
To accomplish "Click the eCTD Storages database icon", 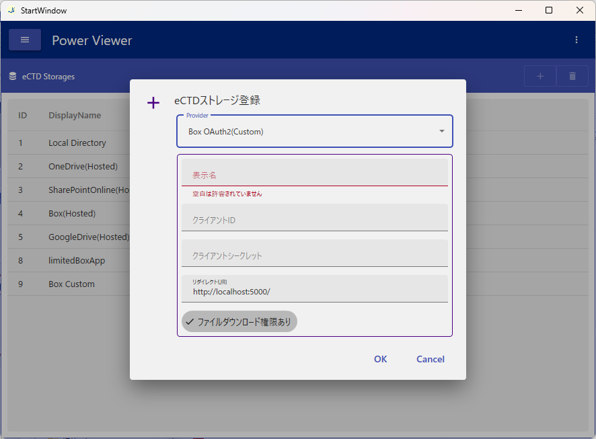I will (13, 77).
